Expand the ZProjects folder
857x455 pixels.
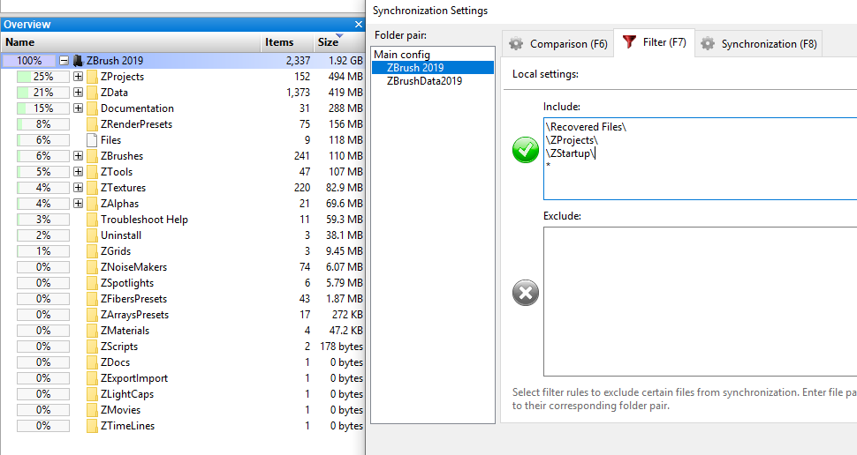pyautogui.click(x=78, y=77)
